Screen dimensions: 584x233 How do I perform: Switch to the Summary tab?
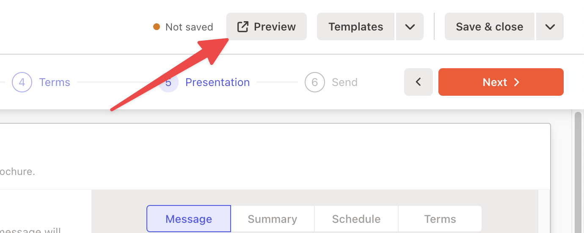coord(273,219)
